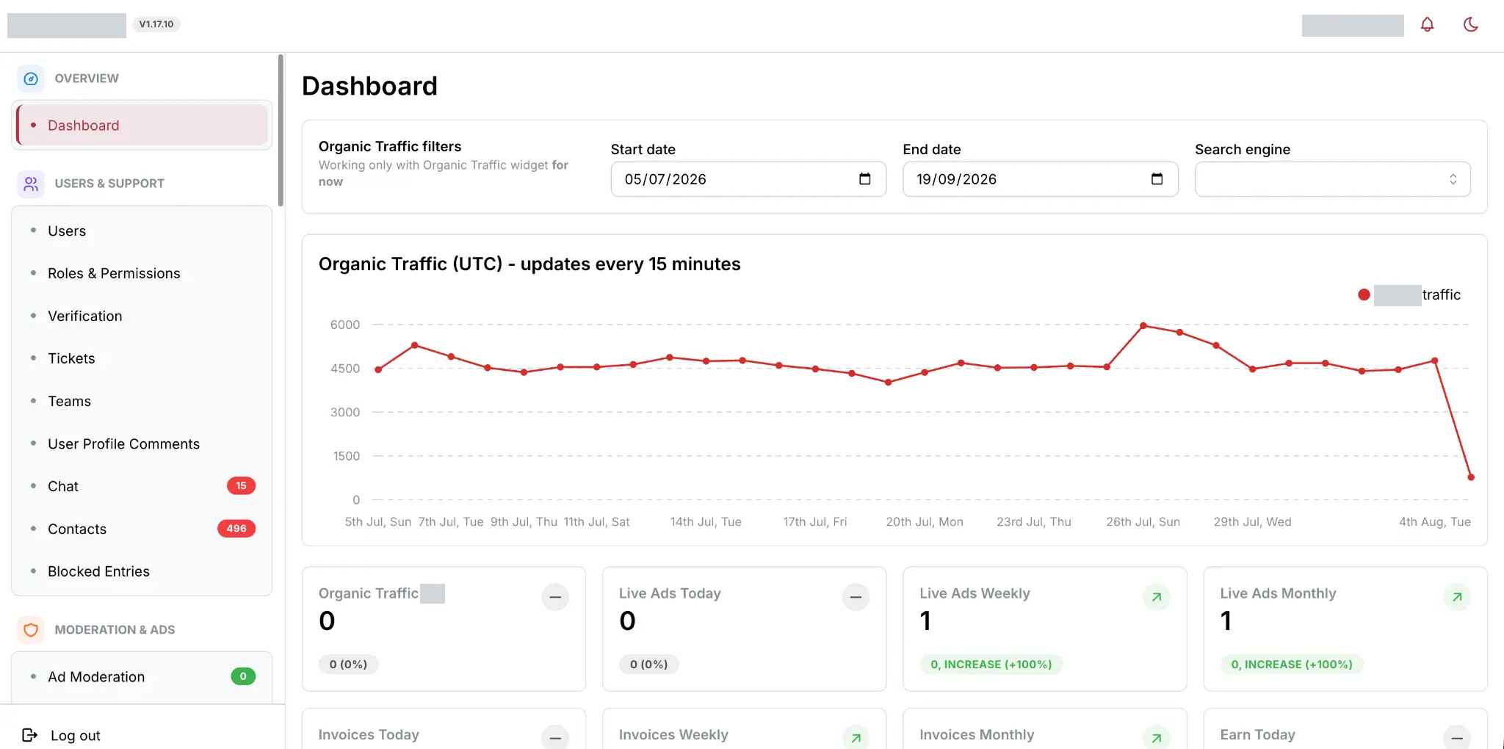Image resolution: width=1504 pixels, height=749 pixels.
Task: Click the 0 (0%) pill under Organic Traffic
Action: (x=348, y=665)
